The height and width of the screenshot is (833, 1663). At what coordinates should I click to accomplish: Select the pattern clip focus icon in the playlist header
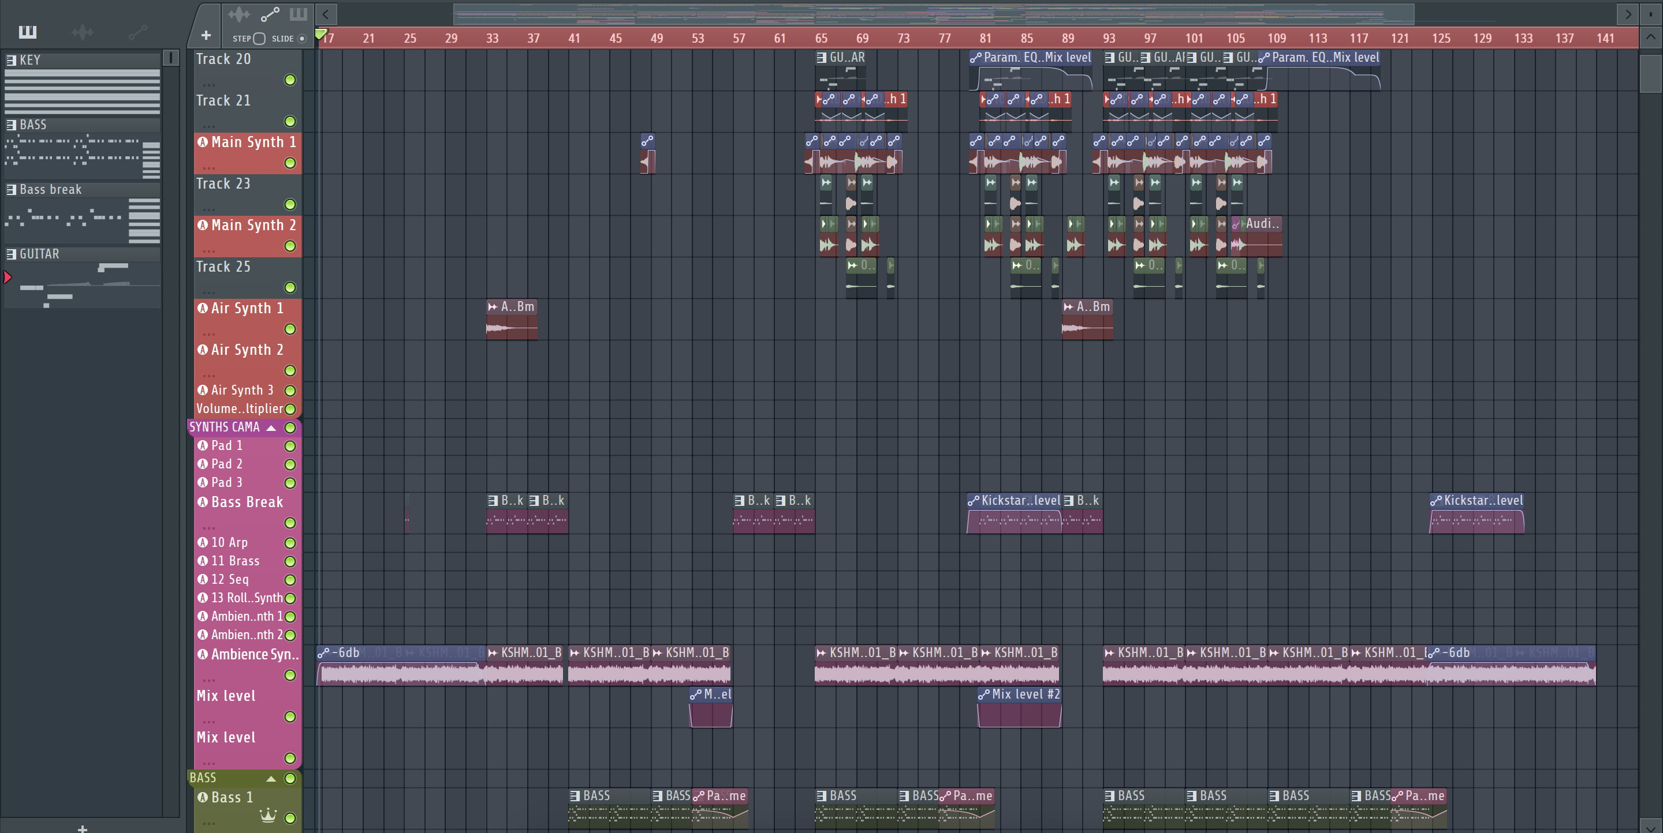click(299, 14)
